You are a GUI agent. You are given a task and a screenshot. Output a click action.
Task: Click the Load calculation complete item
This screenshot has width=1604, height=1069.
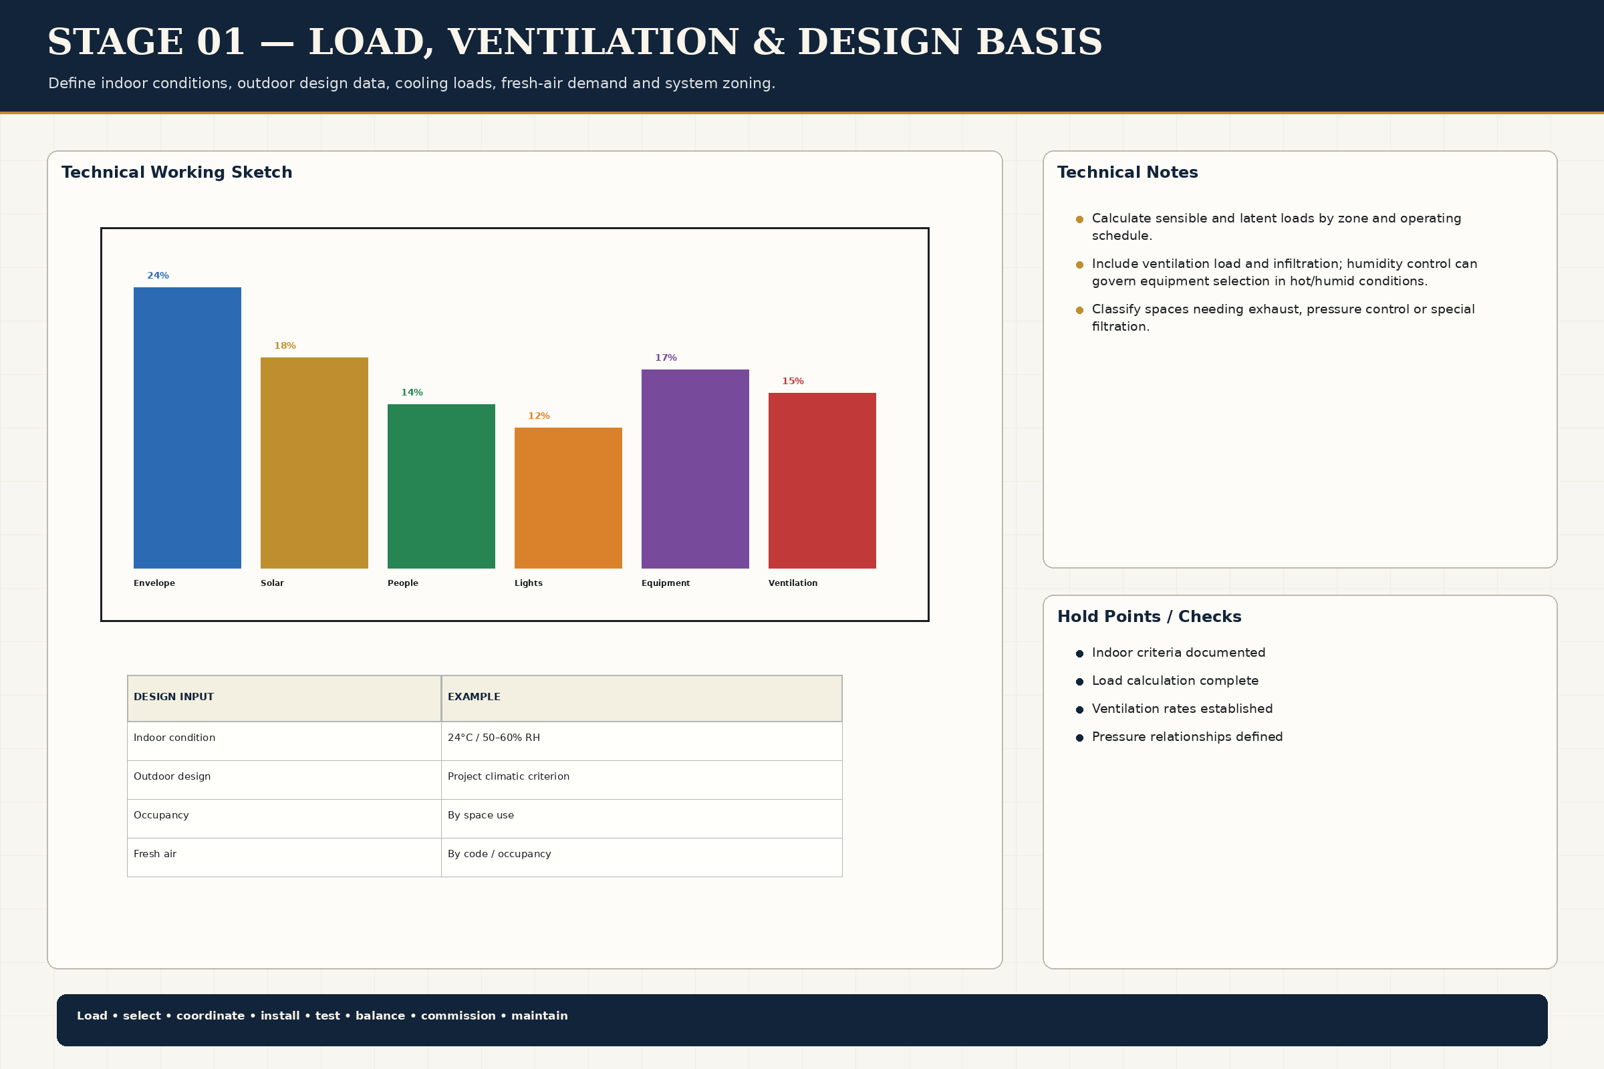1175,680
